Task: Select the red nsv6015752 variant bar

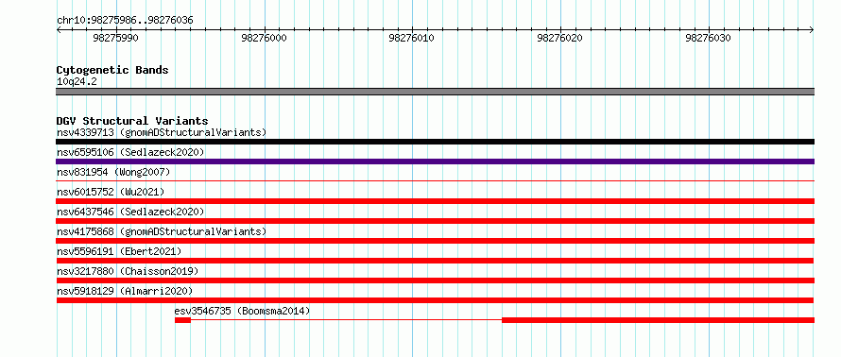Action: point(435,201)
